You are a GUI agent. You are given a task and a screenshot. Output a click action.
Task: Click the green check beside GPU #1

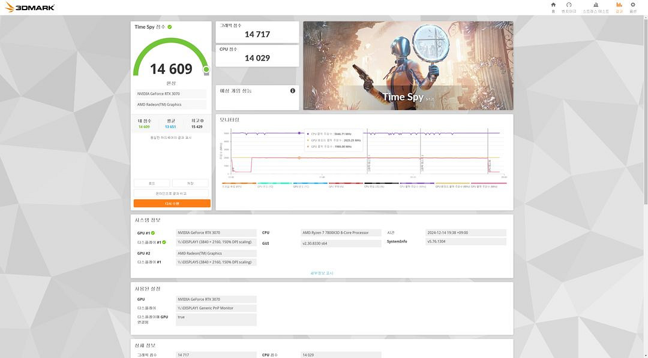153,233
